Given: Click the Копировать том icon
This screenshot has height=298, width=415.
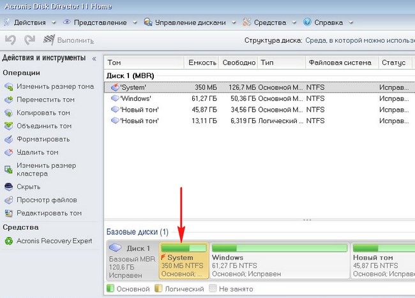Looking at the screenshot, I should (x=9, y=113).
